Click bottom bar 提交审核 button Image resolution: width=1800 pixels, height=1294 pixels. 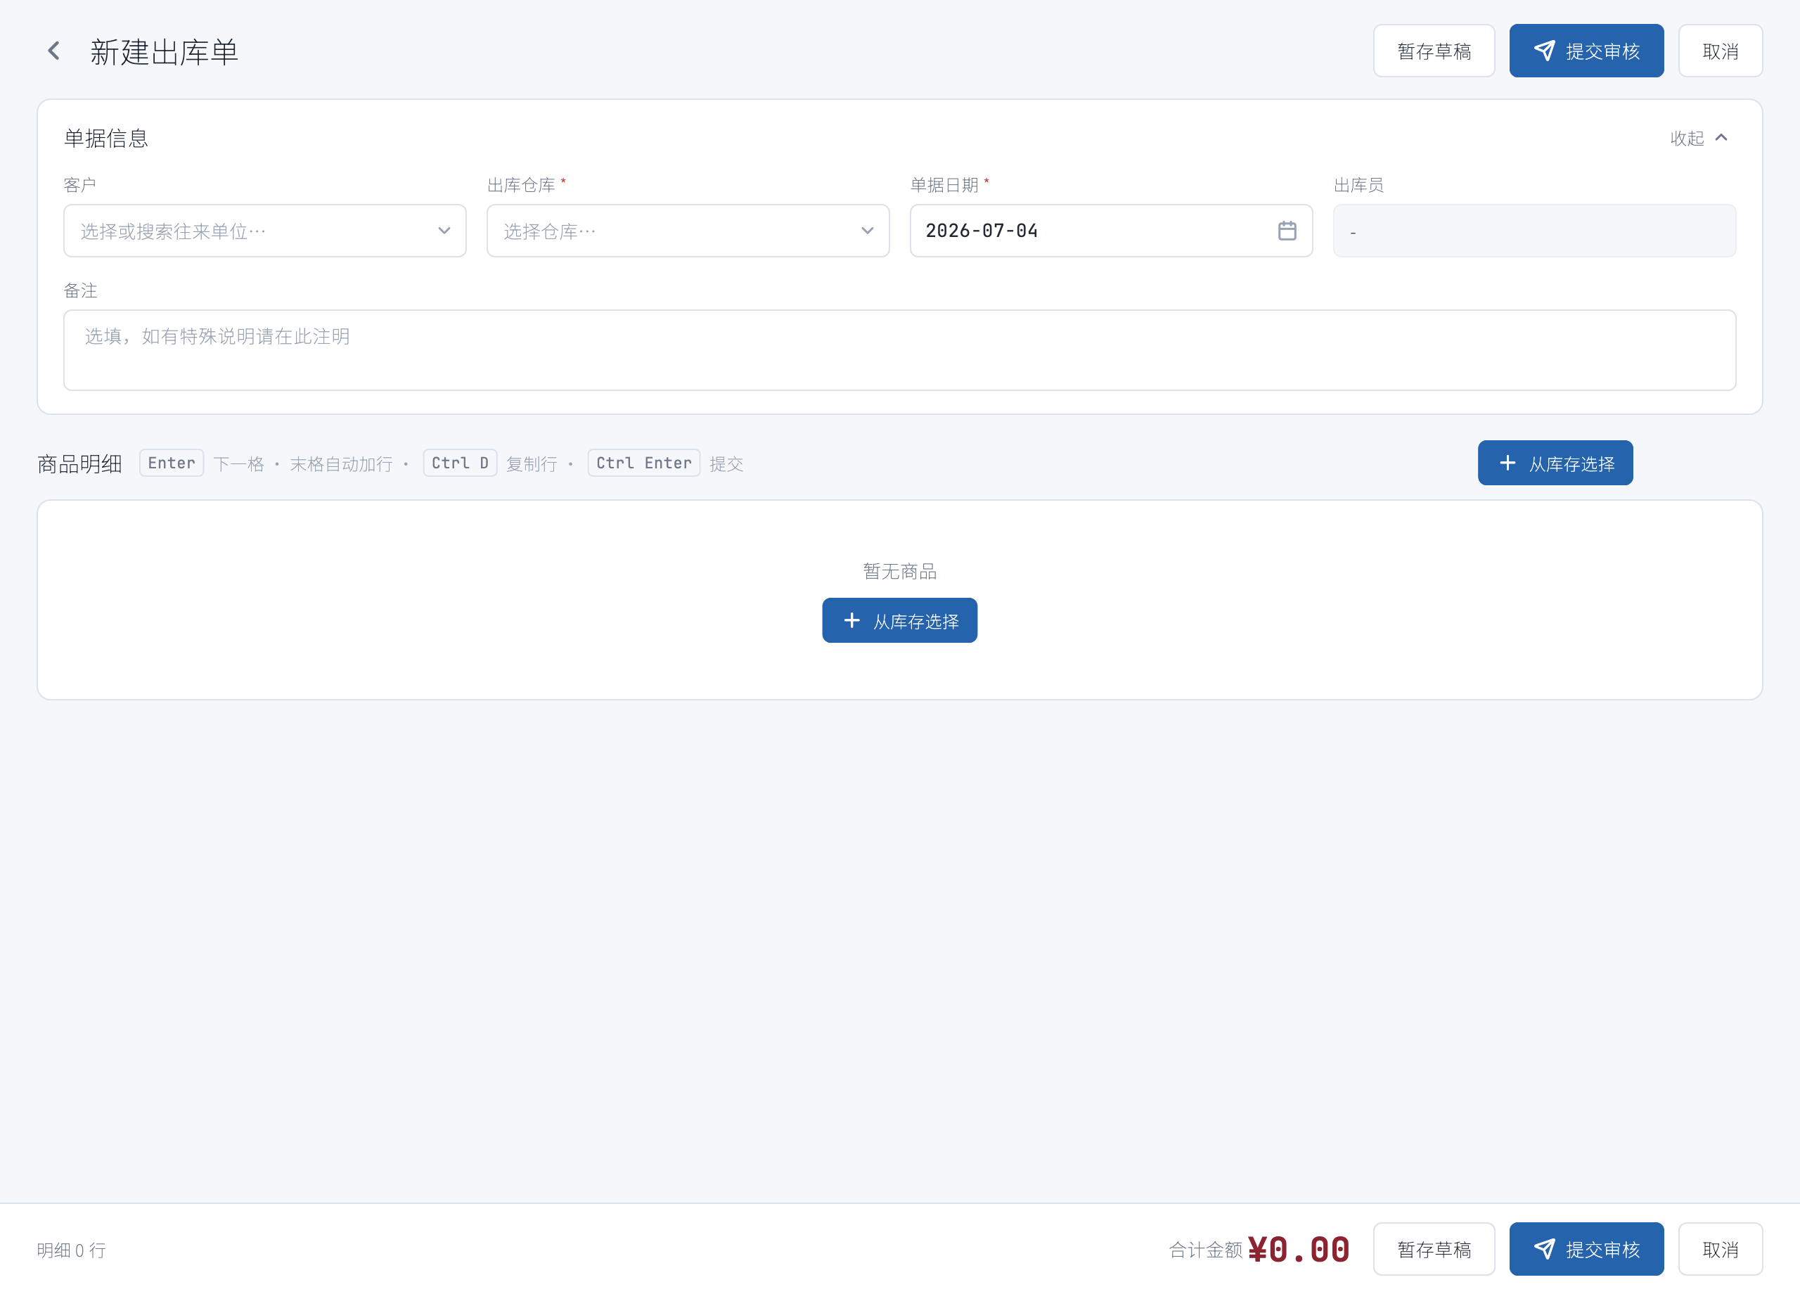(1586, 1250)
